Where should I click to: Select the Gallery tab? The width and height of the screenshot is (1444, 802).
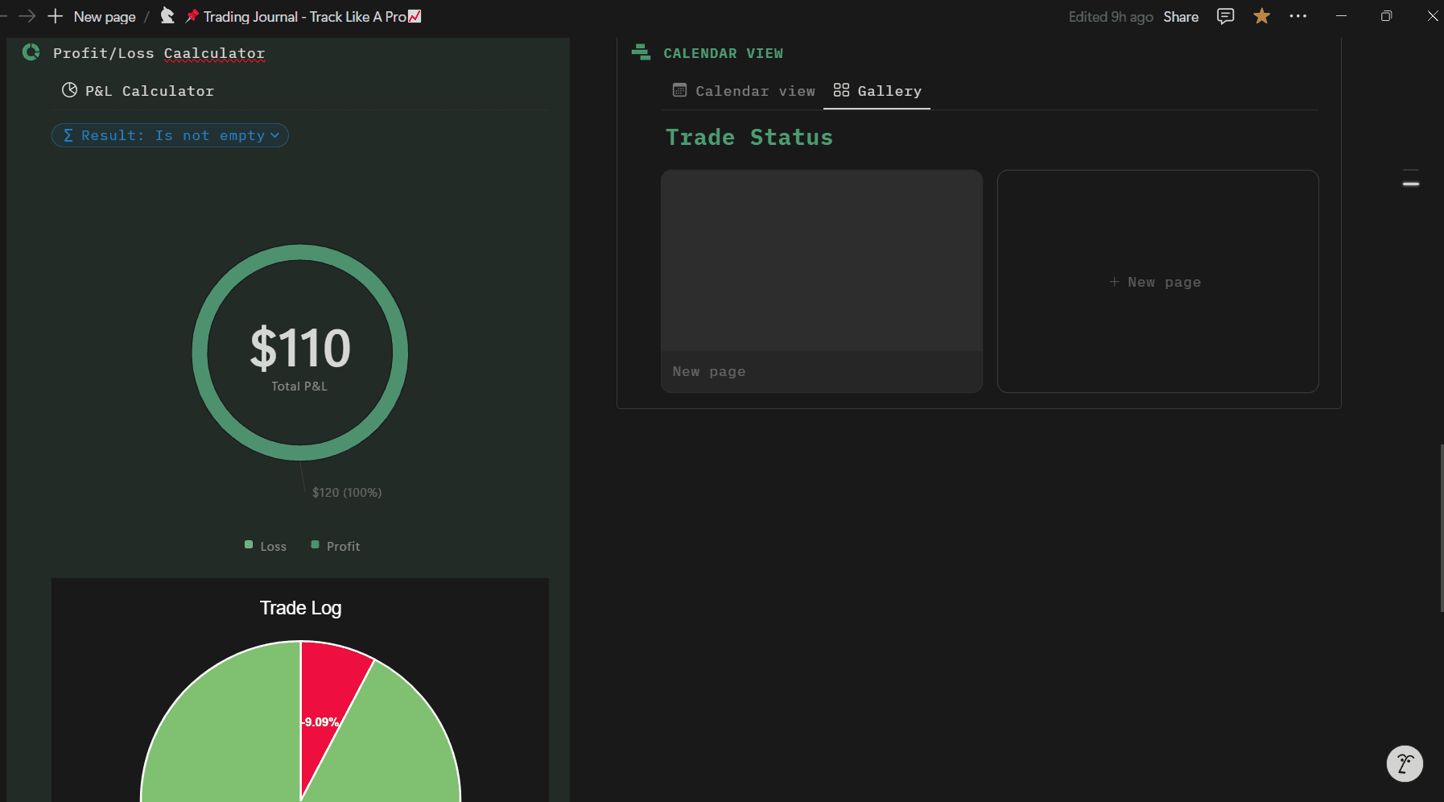877,91
